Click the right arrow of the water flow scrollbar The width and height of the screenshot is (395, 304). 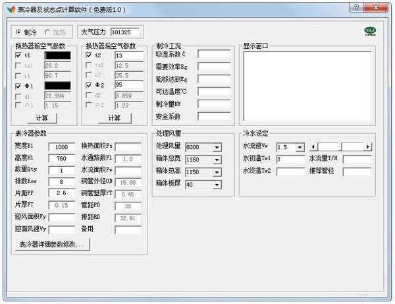tap(367, 146)
